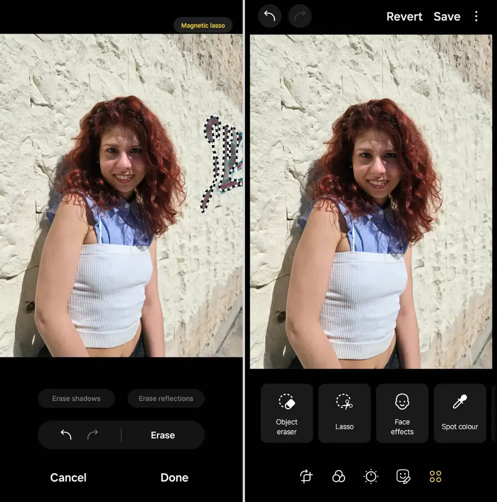Enable Erase shadows
This screenshot has width=497, height=502.
click(x=76, y=398)
